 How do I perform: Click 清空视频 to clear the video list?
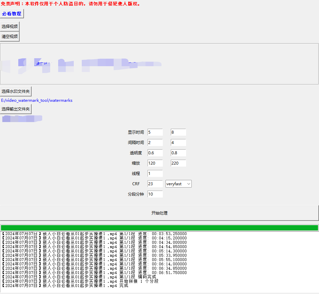10,37
